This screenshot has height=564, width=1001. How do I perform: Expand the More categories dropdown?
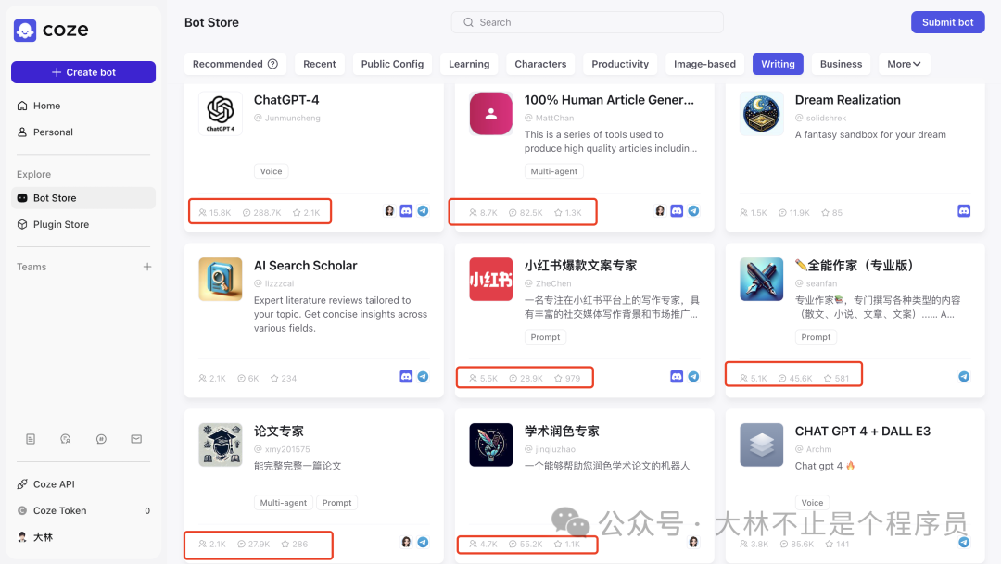tap(904, 64)
